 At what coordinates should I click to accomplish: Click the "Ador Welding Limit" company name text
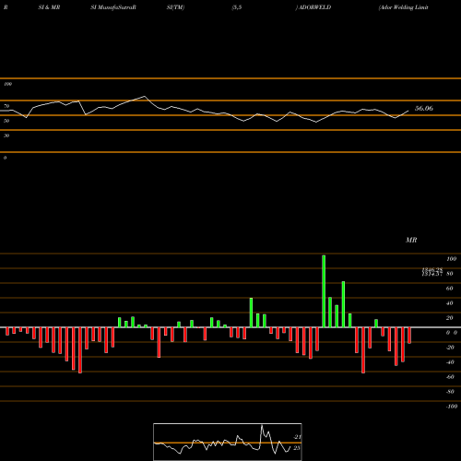[404, 7]
